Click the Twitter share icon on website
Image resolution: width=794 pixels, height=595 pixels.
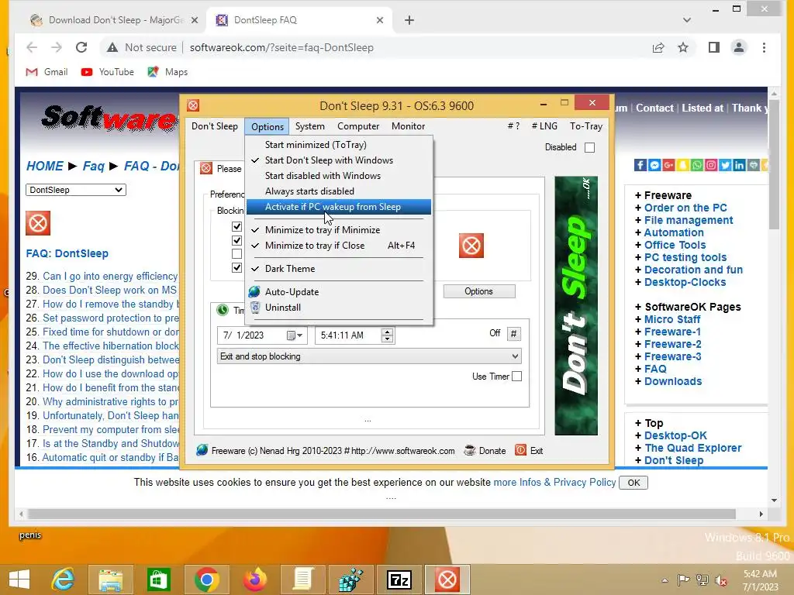click(725, 165)
